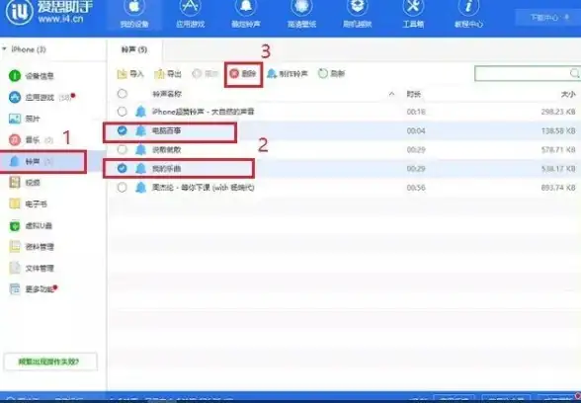Open 电子书 e-books in sidebar

[x=28, y=203]
